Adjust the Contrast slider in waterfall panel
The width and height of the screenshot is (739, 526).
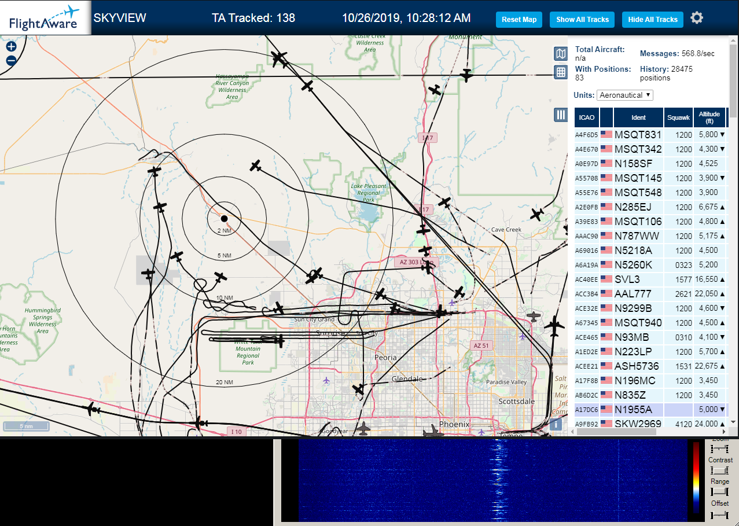(x=720, y=470)
